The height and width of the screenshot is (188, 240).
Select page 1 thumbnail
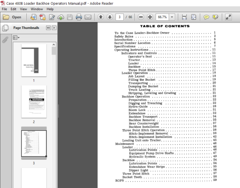pos(34,61)
